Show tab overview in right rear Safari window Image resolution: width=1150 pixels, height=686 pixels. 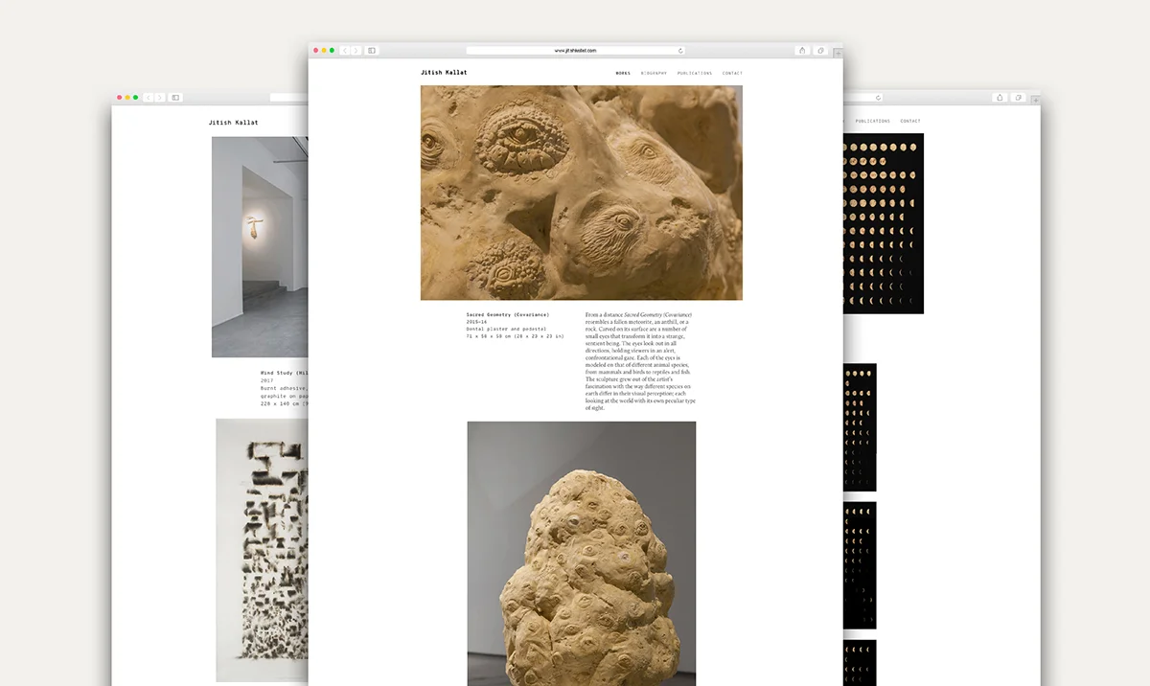coord(1019,97)
